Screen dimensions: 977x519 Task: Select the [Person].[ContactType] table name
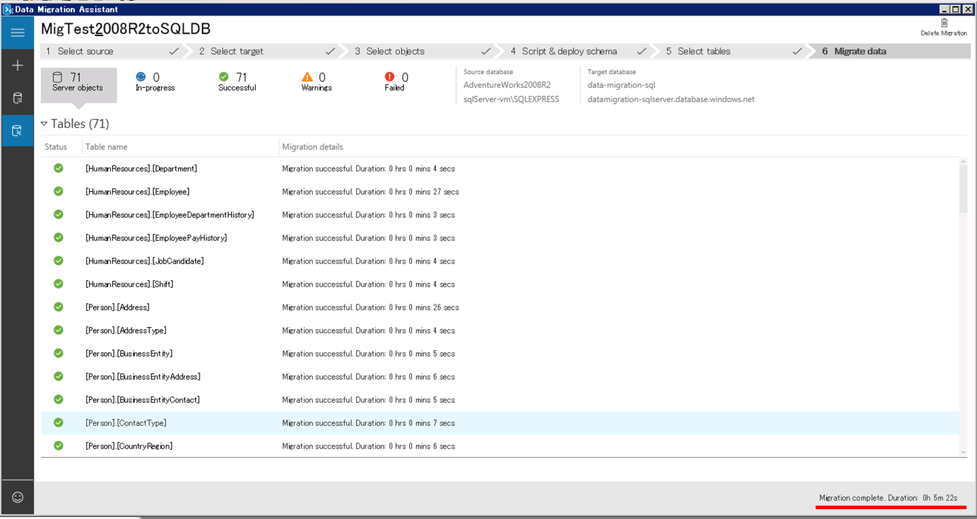[x=126, y=423]
